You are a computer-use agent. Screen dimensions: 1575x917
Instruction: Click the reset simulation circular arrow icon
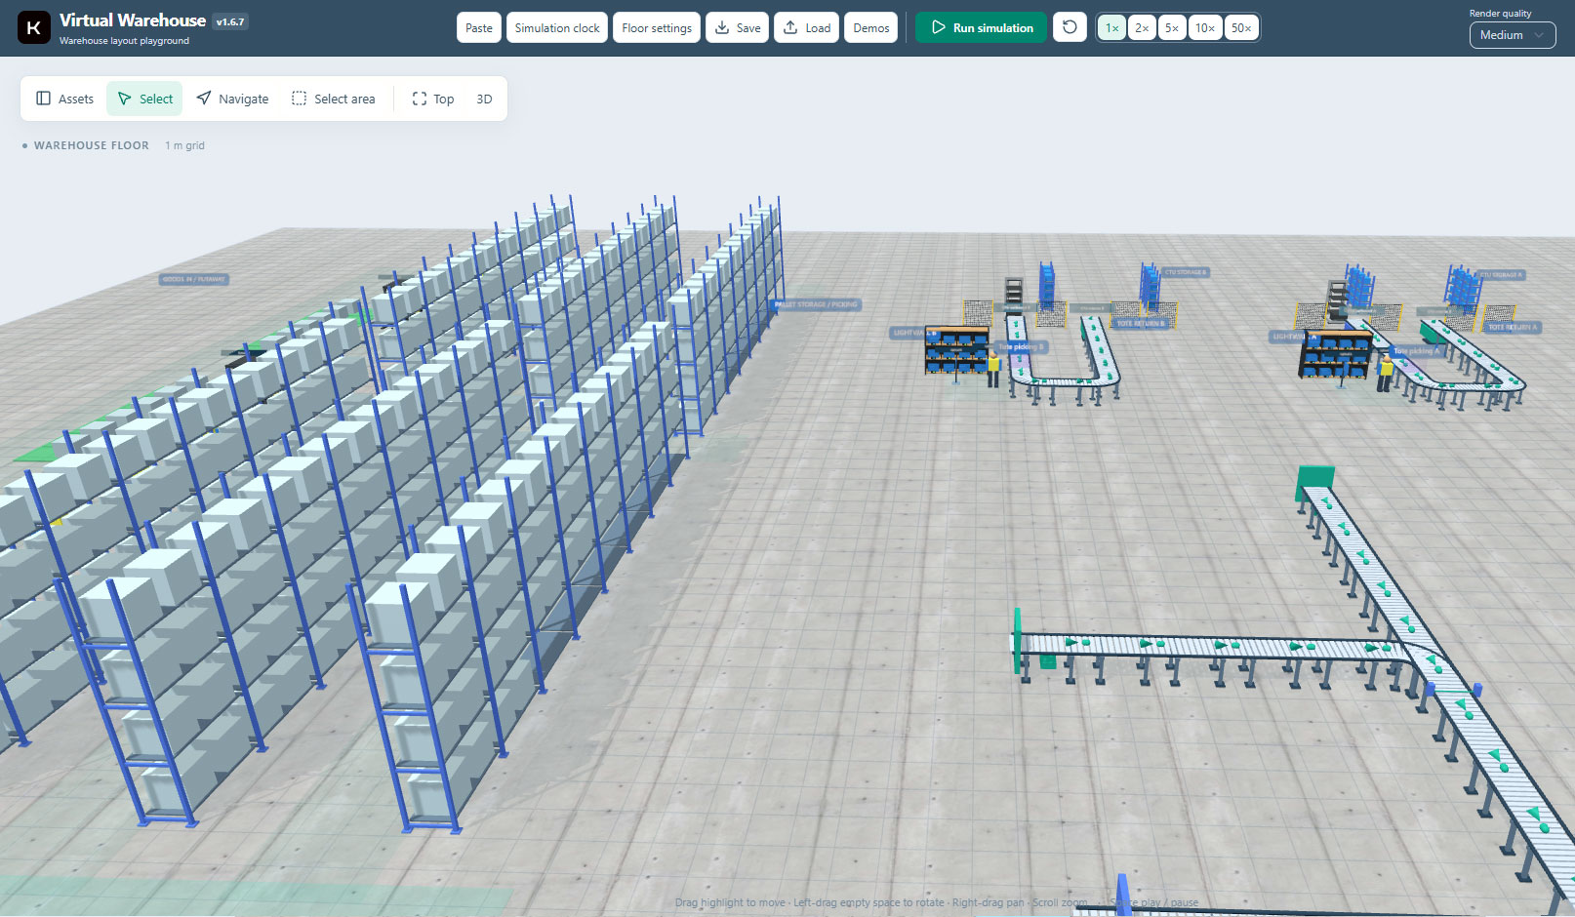point(1070,27)
